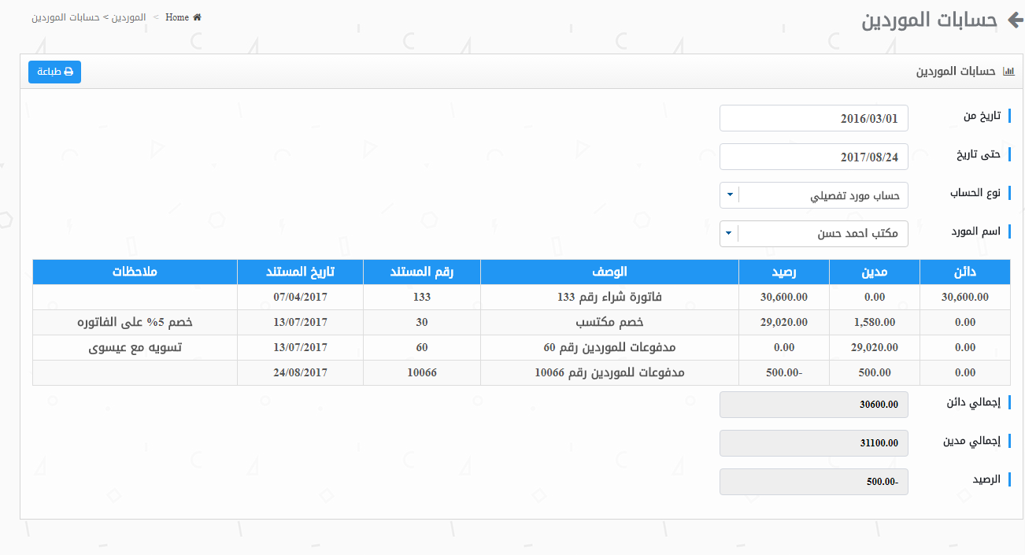Open the الموردين breadcrumb link
The width and height of the screenshot is (1025, 555).
tap(127, 17)
